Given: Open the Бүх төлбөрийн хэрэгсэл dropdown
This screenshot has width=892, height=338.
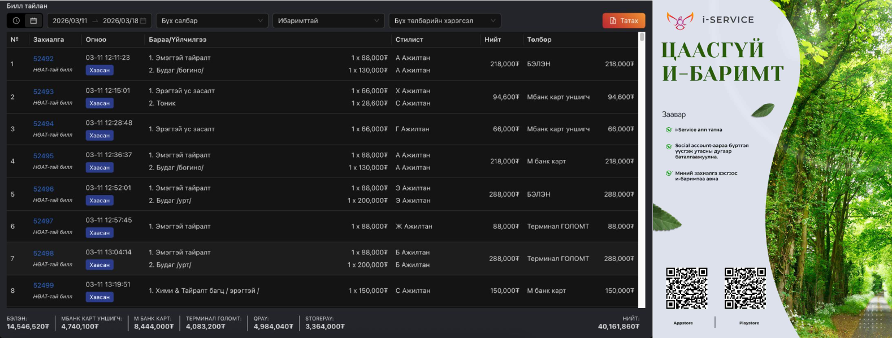Looking at the screenshot, I should [x=444, y=21].
